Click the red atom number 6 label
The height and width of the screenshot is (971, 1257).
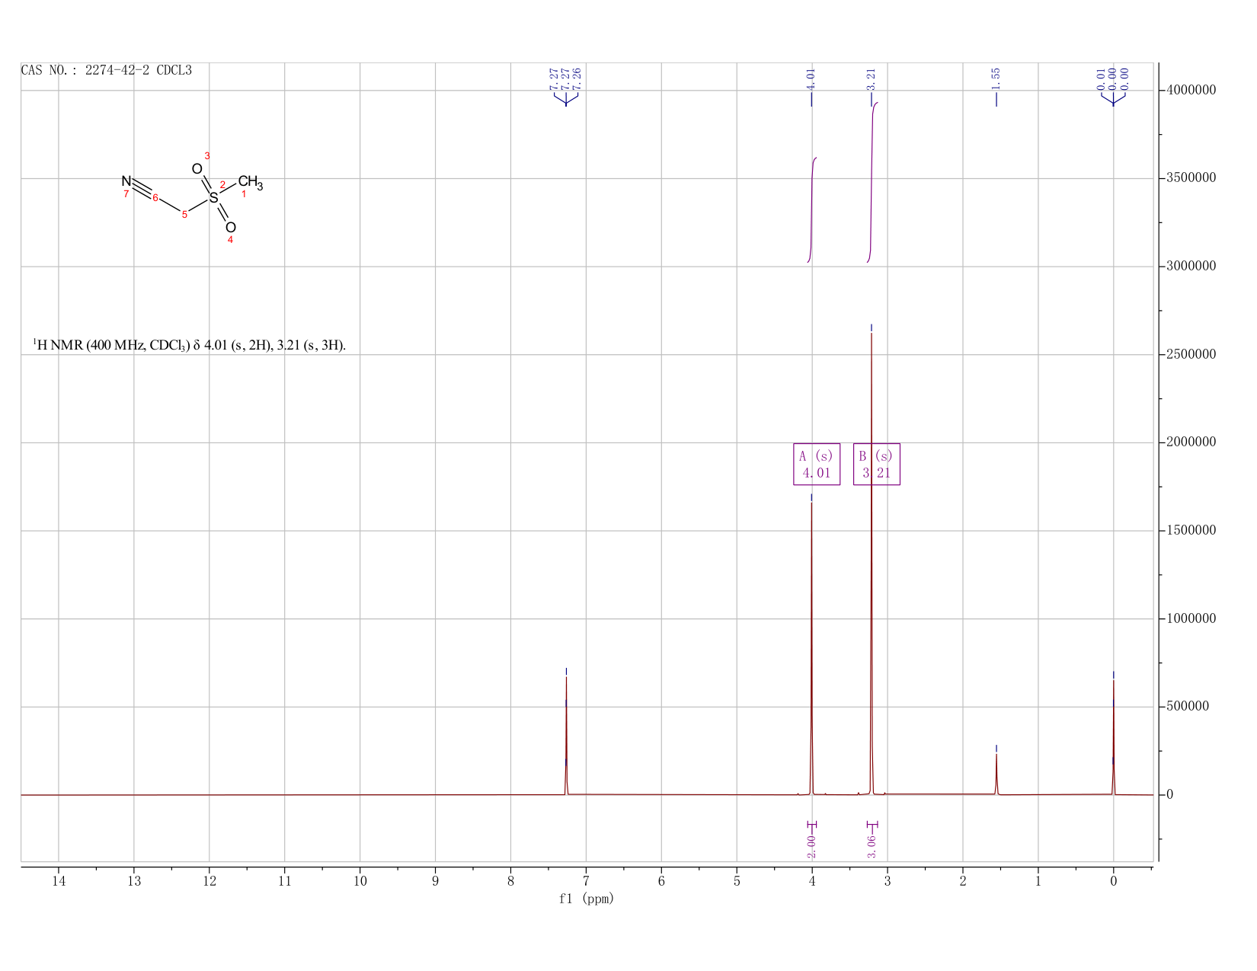pos(155,198)
